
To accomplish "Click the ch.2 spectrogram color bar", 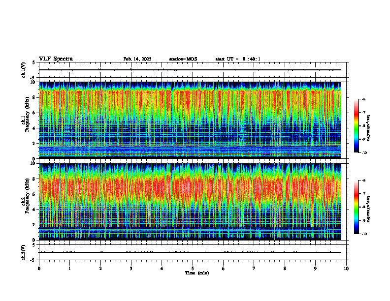I will 356,207.
